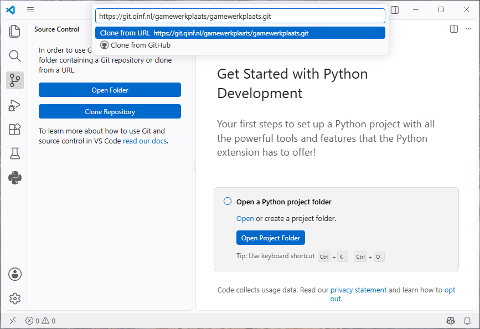Open the Extensions view
The height and width of the screenshot is (329, 480).
[x=15, y=129]
